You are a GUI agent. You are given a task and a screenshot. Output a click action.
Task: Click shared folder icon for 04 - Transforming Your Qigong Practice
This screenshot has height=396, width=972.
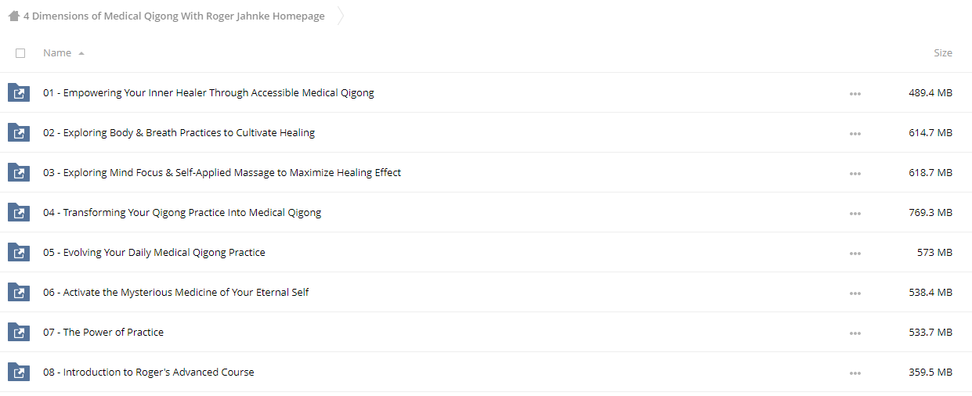(18, 212)
